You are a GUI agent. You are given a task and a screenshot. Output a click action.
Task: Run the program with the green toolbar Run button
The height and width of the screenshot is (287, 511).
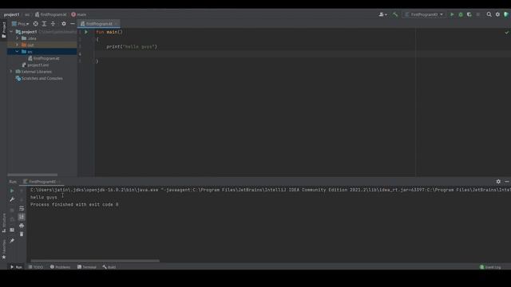[452, 14]
